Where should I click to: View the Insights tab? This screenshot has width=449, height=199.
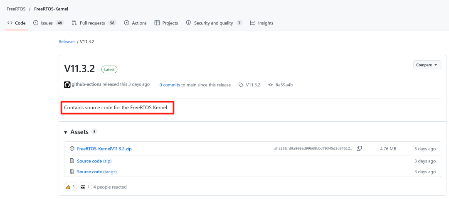point(262,23)
